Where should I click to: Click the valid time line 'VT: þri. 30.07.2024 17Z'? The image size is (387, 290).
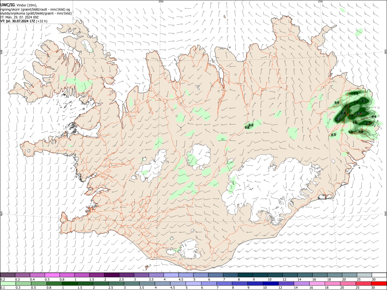tap(18, 21)
